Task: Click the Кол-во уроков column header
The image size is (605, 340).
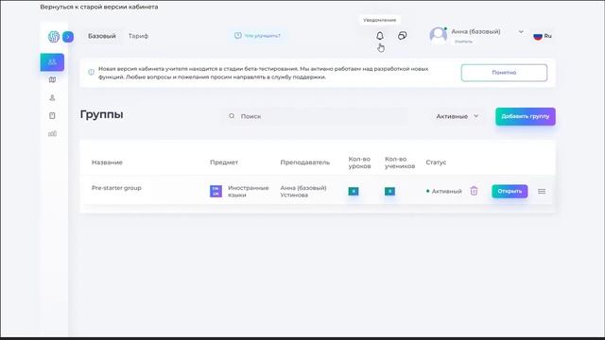Action: pyautogui.click(x=359, y=162)
